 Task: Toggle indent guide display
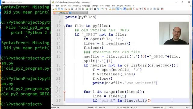pos(124,9)
